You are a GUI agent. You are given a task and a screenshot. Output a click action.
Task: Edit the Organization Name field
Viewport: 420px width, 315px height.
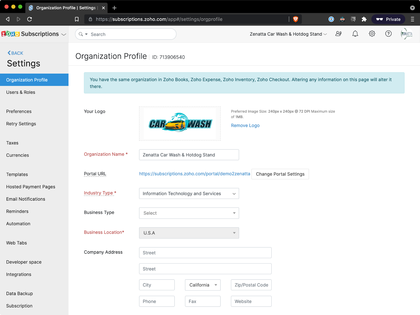[189, 155]
